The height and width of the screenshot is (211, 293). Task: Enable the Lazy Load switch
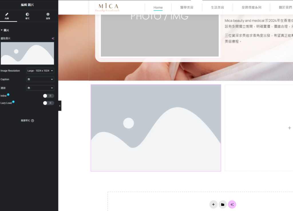coord(48,103)
